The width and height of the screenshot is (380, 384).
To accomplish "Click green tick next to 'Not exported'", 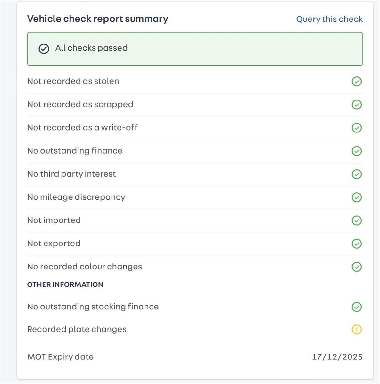I will [357, 244].
